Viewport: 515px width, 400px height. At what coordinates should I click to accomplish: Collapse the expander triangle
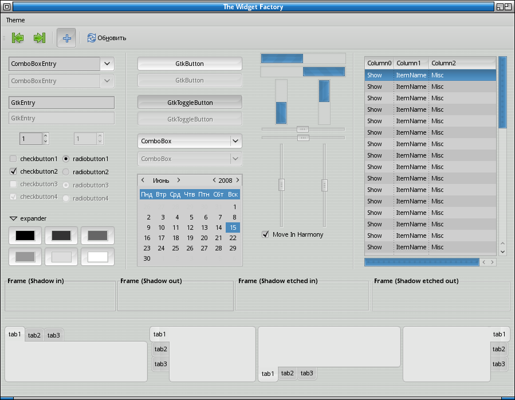13,218
